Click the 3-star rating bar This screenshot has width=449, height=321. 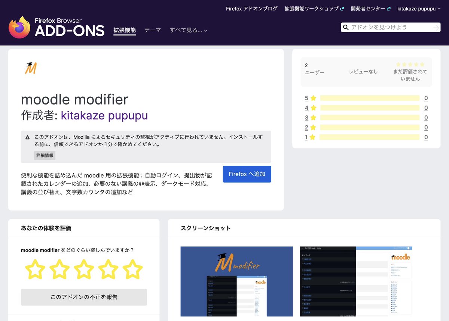(370, 118)
